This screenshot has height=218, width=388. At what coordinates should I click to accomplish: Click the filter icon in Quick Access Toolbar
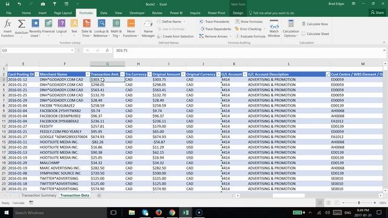click(x=55, y=4)
